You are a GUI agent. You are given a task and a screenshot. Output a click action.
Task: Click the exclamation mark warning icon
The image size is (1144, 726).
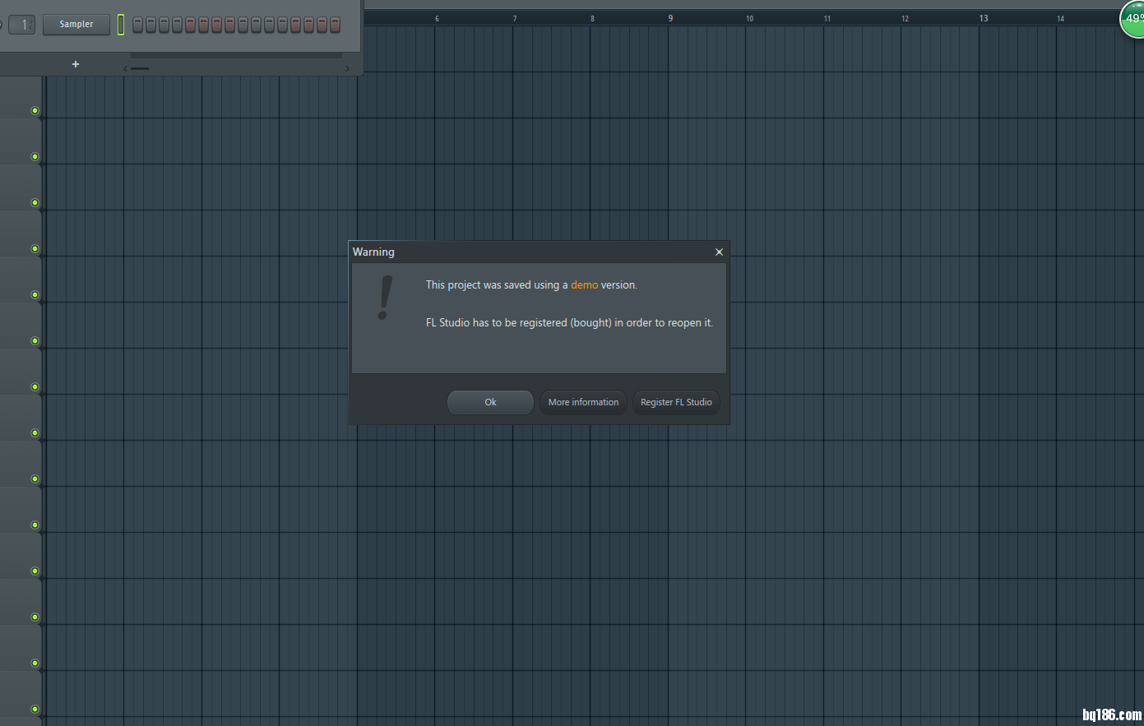384,298
